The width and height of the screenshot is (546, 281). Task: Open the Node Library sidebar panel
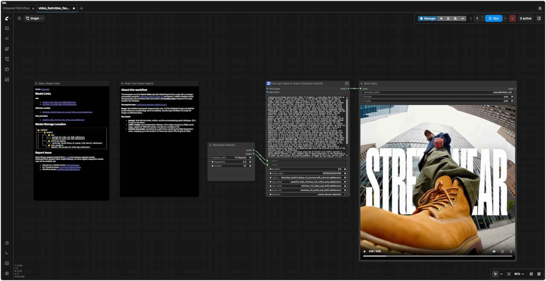(x=7, y=38)
